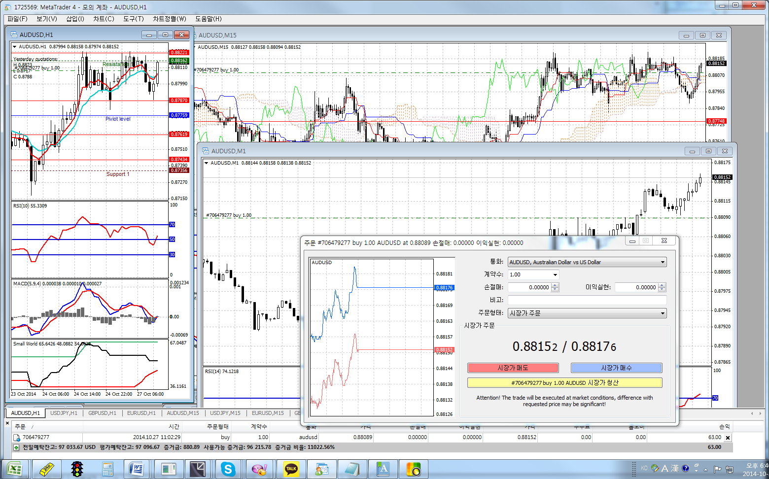Click the blue market buy button
The width and height of the screenshot is (769, 479).
616,368
